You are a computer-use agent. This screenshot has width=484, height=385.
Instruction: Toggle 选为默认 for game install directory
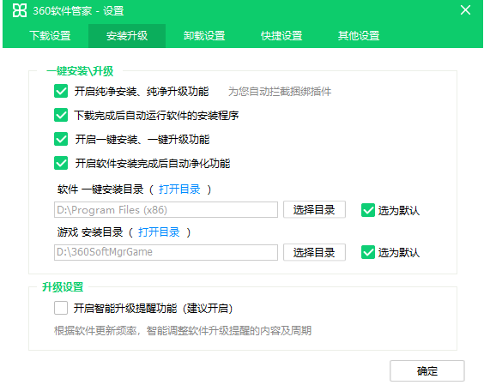click(x=368, y=252)
